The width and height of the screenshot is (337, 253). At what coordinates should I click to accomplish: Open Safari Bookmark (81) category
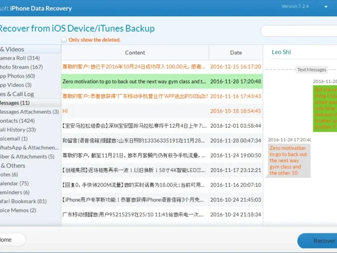[23, 202]
